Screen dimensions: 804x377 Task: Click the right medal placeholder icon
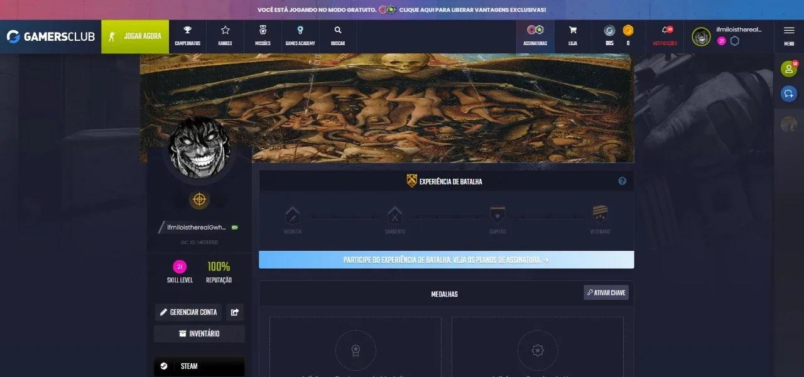click(538, 350)
